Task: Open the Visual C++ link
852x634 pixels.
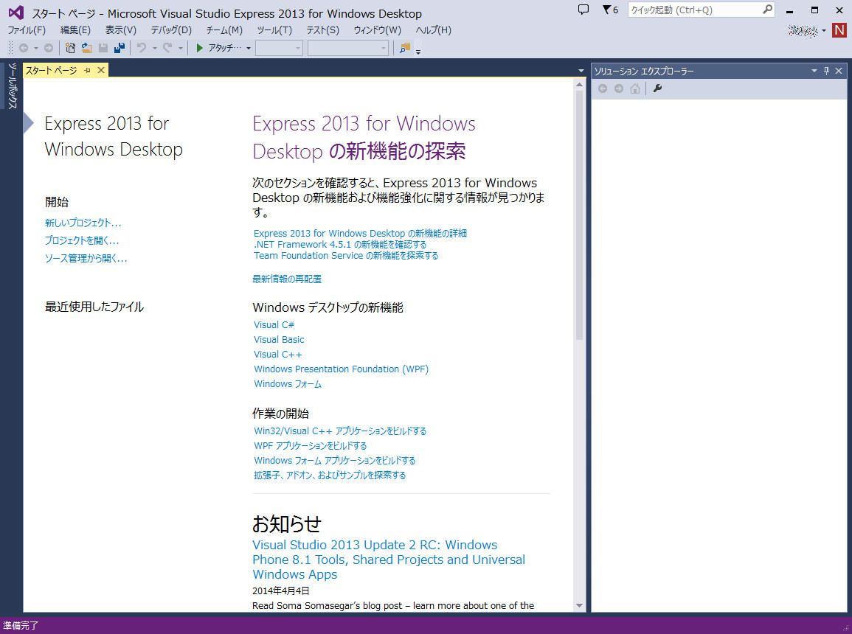Action: (x=277, y=354)
